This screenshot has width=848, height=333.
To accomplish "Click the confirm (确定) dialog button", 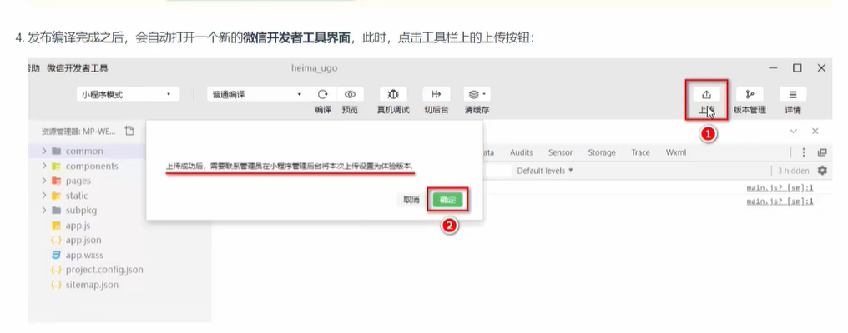I will tap(447, 200).
